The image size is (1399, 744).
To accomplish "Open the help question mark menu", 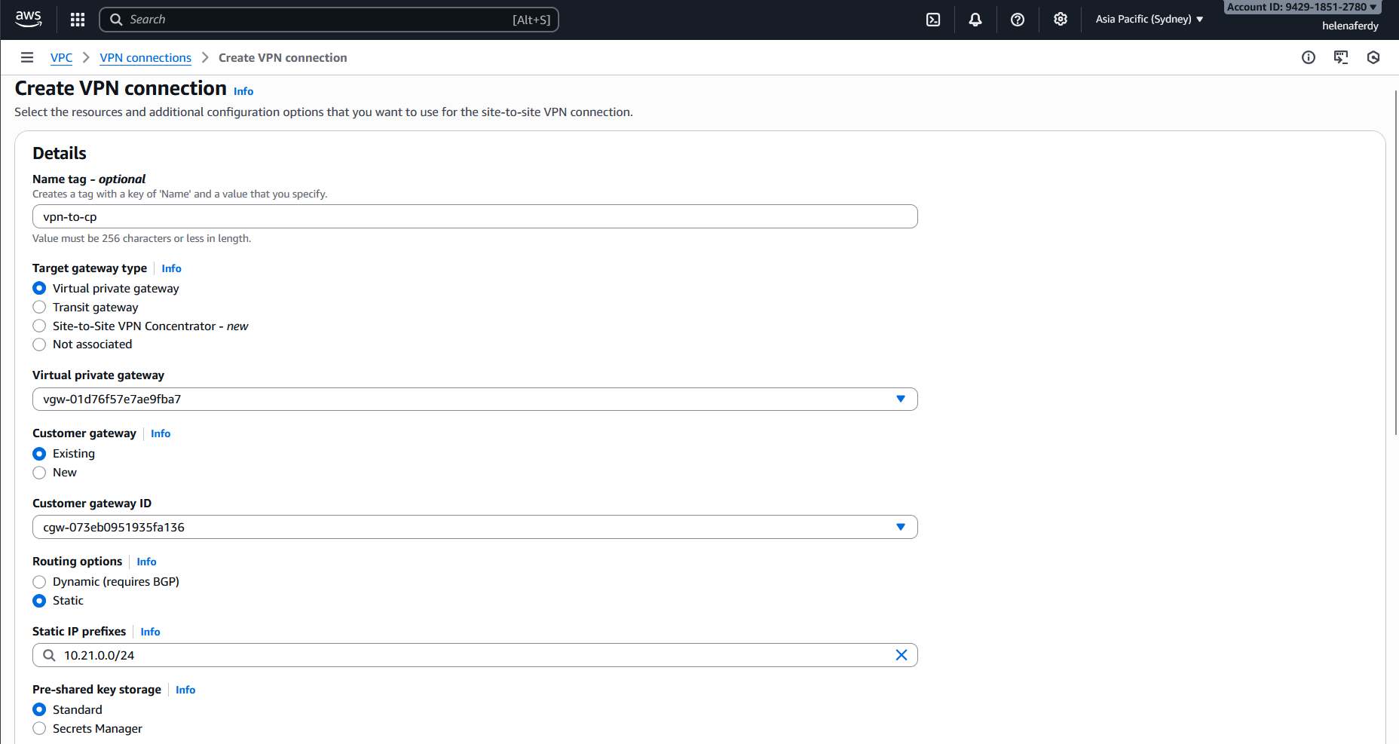I will [1018, 20].
